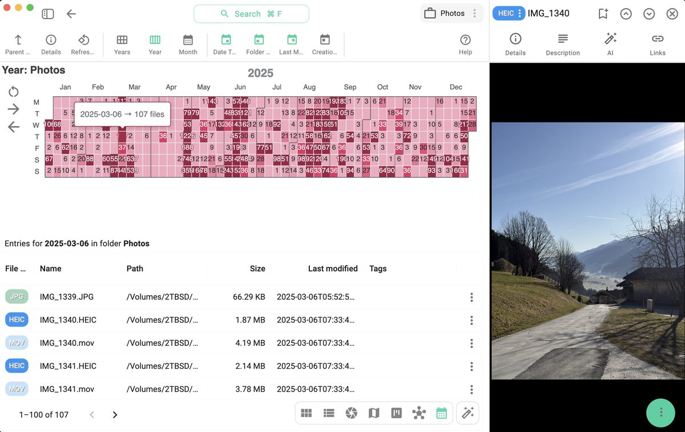
Task: Select the calendar perspective icon
Action: point(441,413)
